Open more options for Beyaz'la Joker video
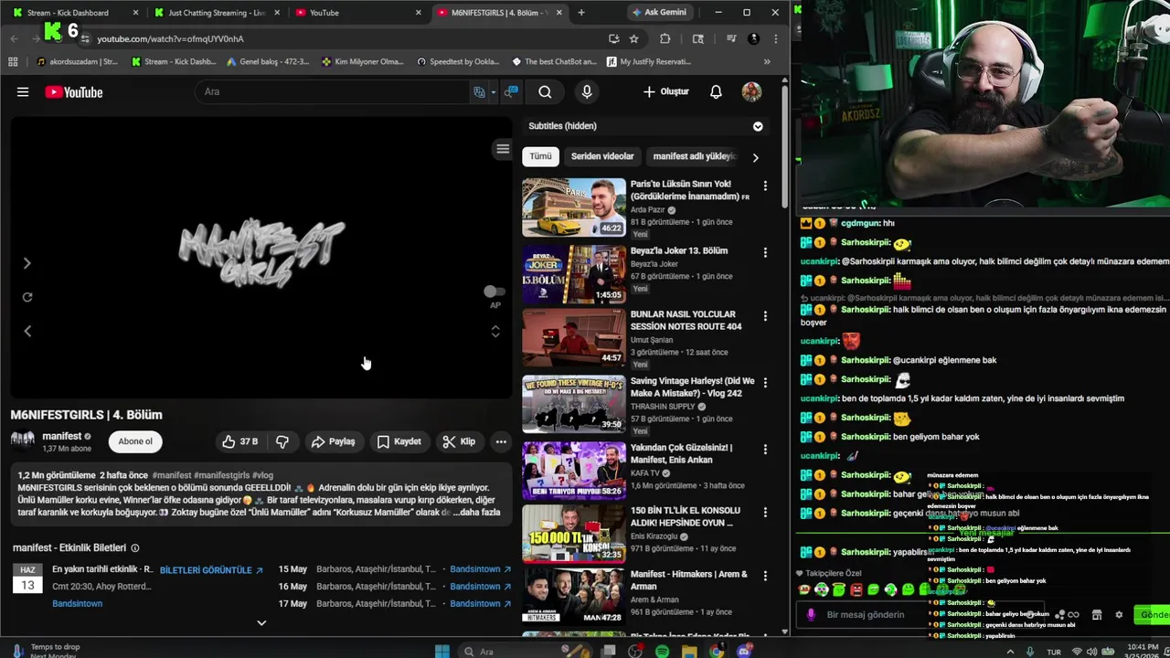Screen dimensions: 1170x658 [765, 252]
